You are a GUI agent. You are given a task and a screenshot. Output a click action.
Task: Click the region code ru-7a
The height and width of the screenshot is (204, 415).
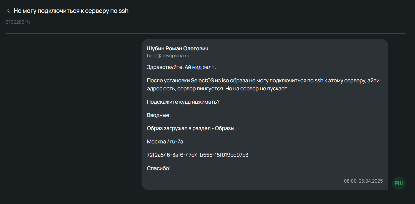[177, 142]
